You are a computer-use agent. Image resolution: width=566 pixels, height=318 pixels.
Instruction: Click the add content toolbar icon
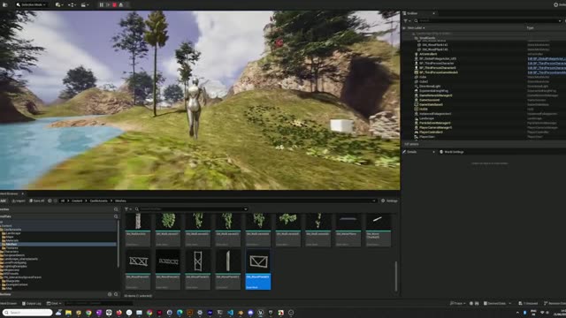point(58,4)
